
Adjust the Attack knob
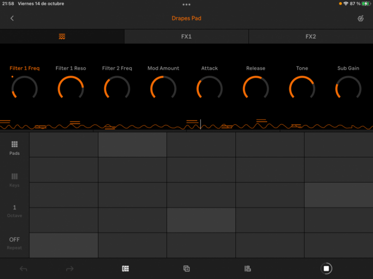209,87
